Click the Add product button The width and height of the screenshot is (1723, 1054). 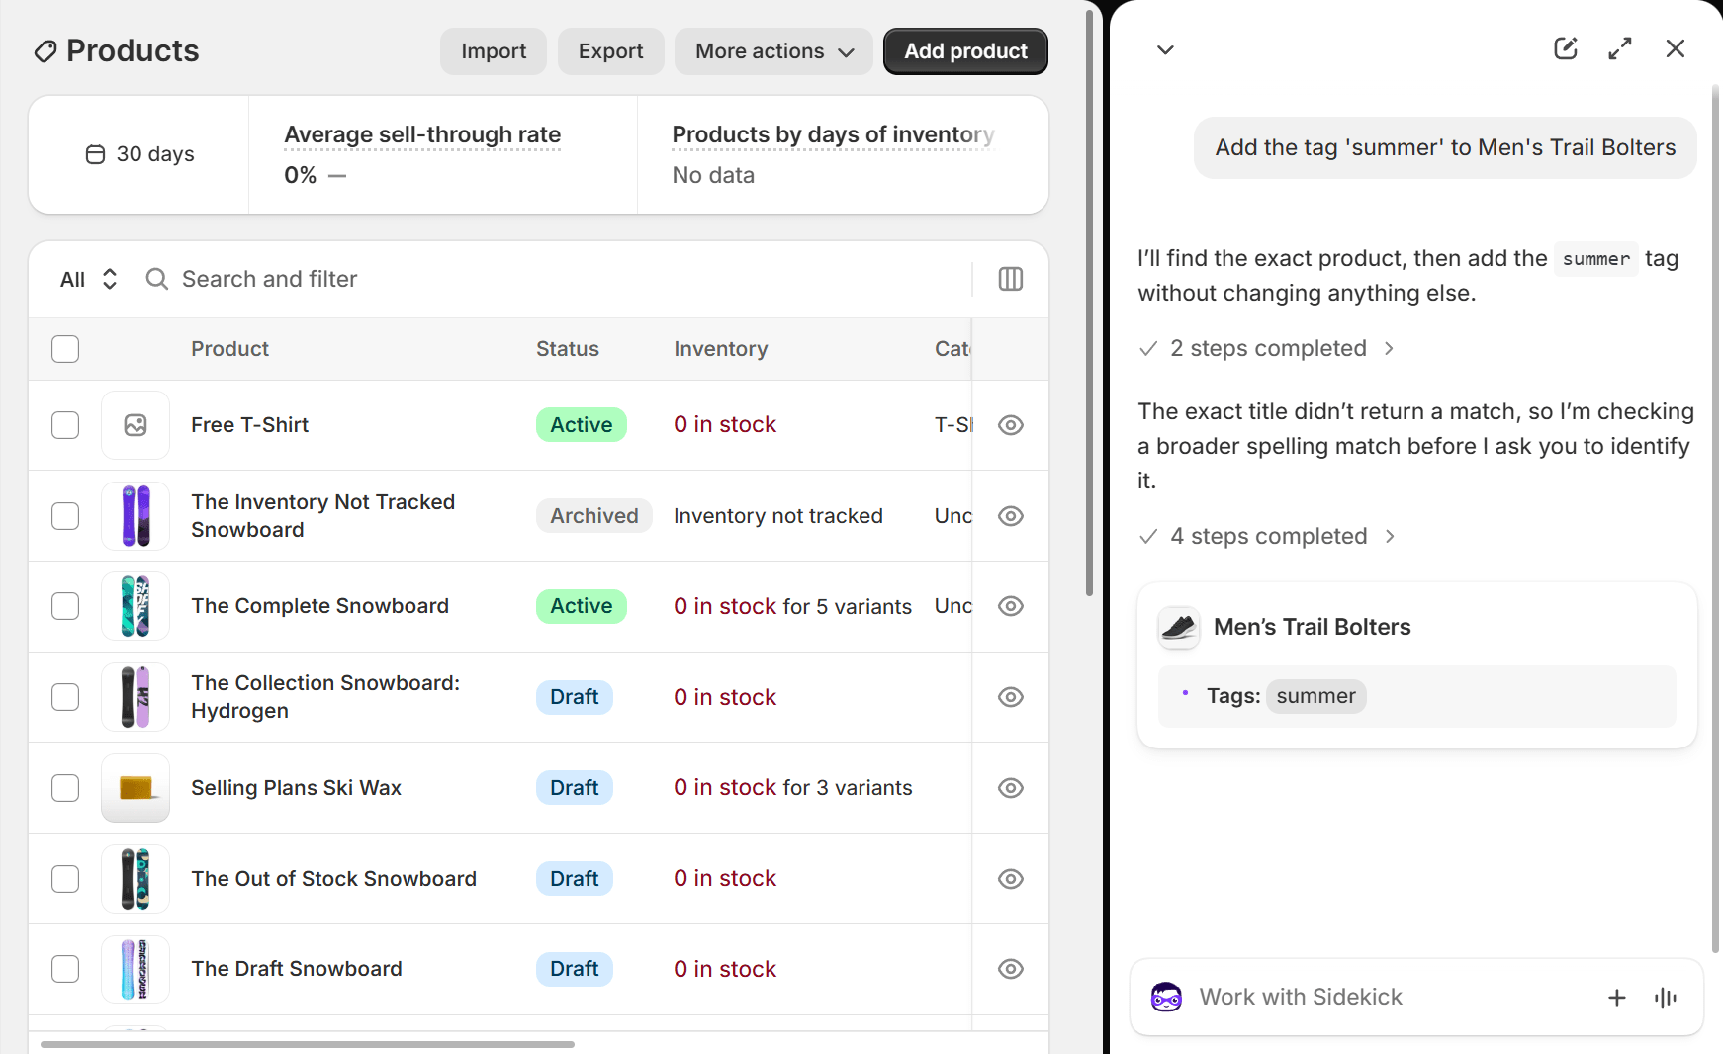click(x=965, y=51)
